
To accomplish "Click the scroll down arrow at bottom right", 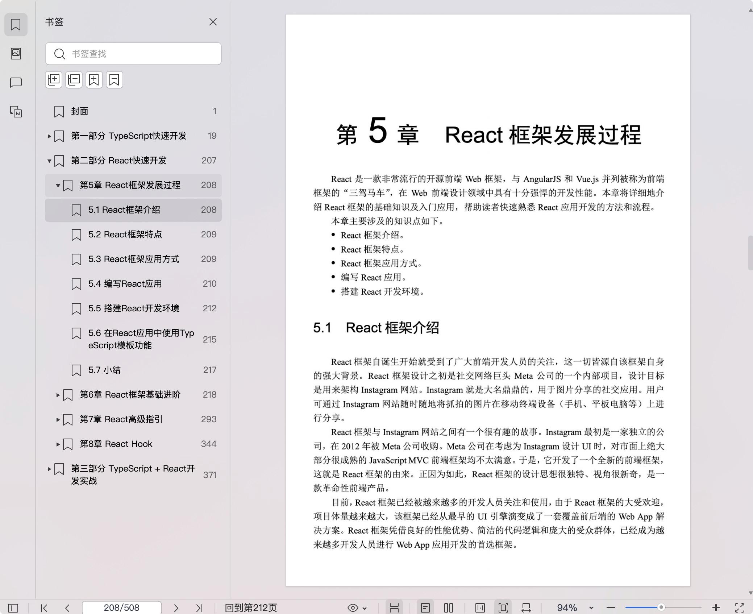I will tap(750, 593).
